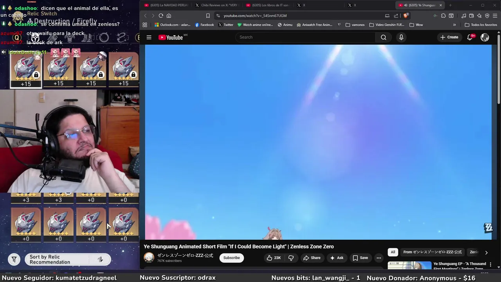Click the Ask button under video
The height and width of the screenshot is (282, 501).
336,258
